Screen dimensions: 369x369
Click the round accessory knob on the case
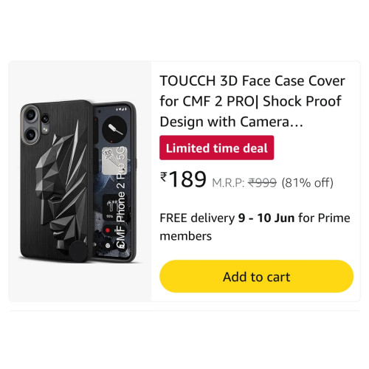tap(79, 251)
